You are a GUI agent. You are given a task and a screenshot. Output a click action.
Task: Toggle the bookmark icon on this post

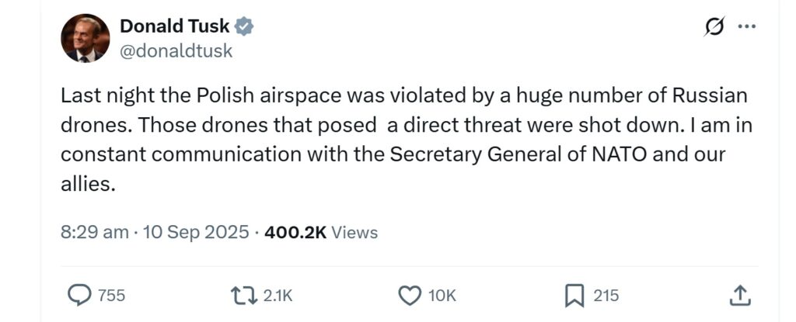click(573, 295)
